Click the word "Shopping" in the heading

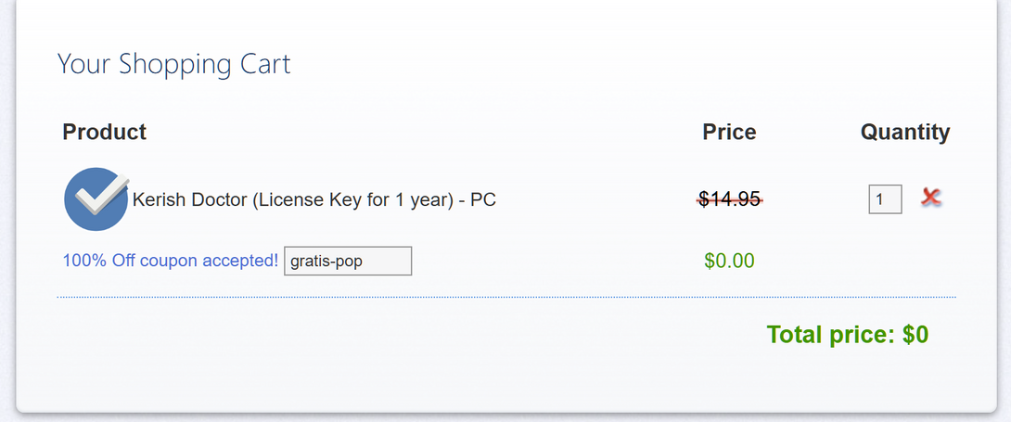click(173, 64)
